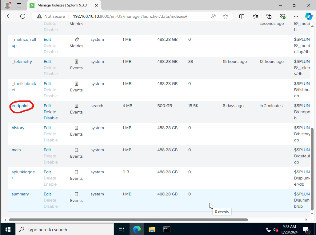Open the notification center icon
This screenshot has height=235, width=316.
(306, 229)
